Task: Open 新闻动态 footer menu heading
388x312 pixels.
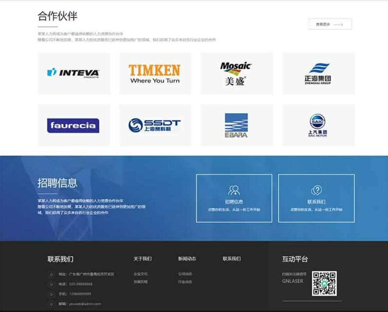Action: (x=187, y=259)
